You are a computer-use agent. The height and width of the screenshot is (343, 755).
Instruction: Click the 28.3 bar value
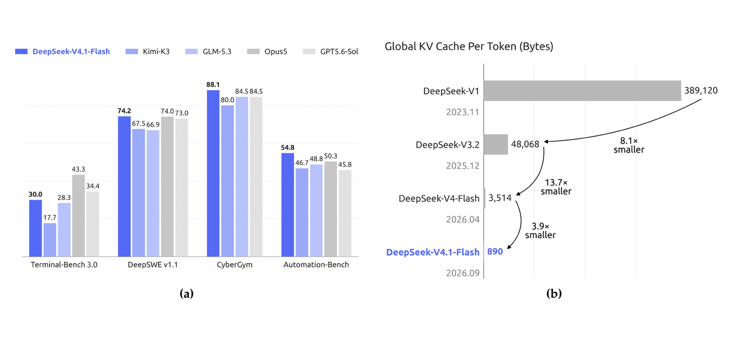coord(64,198)
